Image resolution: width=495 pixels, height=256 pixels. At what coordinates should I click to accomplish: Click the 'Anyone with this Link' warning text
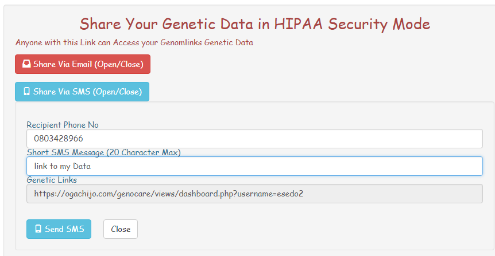pyautogui.click(x=134, y=42)
